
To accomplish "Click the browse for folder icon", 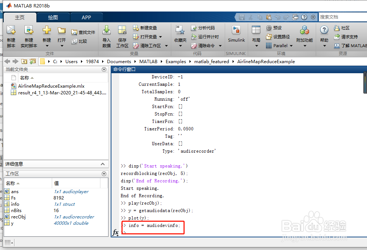I will click(33, 61).
